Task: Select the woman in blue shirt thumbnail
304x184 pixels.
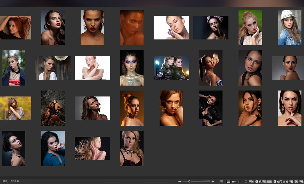Action: point(53,149)
